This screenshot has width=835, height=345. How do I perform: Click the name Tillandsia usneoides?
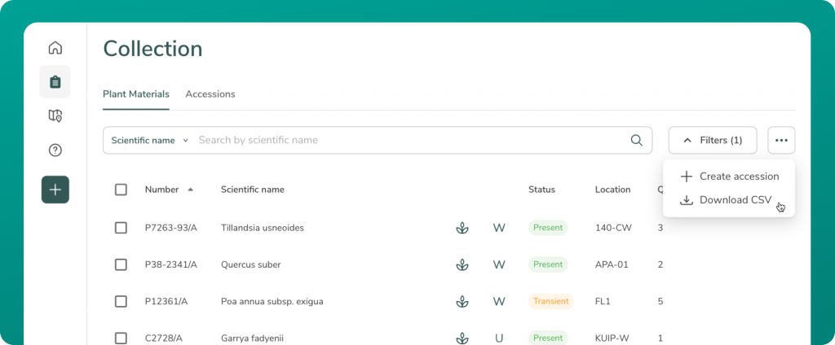[263, 228]
